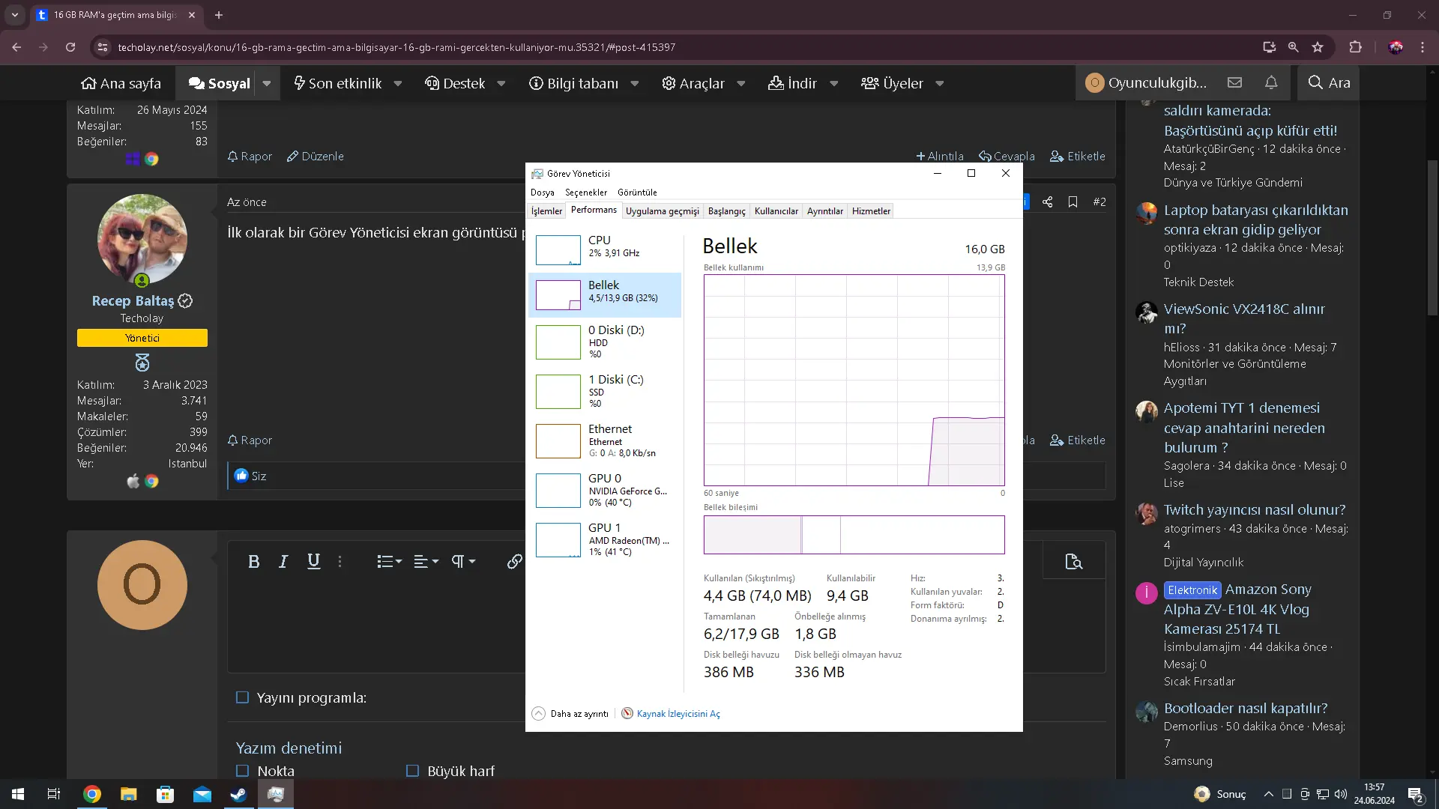
Task: Enable the 'Nokta' spelling checkbox
Action: (x=242, y=771)
